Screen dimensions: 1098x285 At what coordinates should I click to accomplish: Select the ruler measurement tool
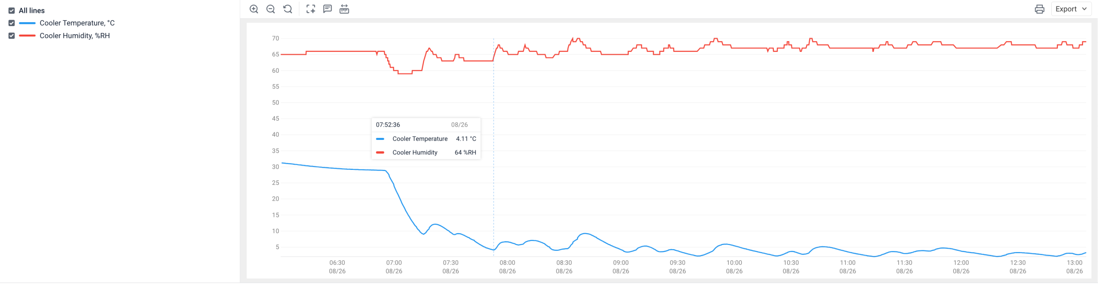pos(344,9)
